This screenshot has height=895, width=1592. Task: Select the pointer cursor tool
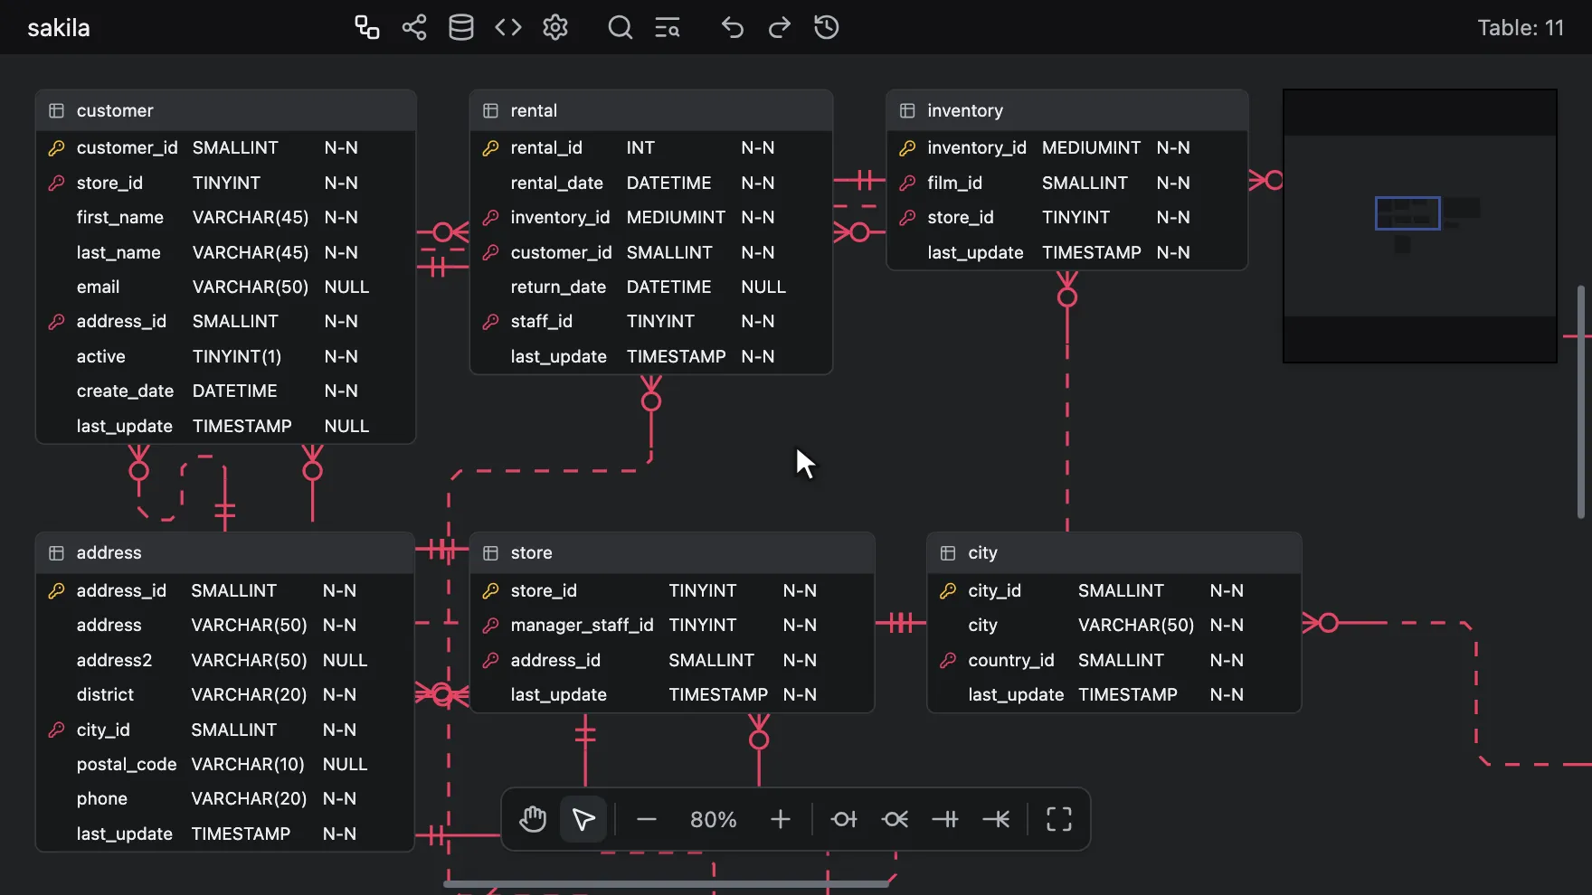tap(583, 819)
